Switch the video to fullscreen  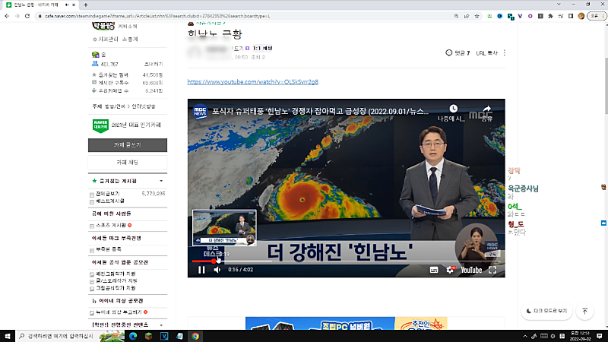(x=492, y=270)
